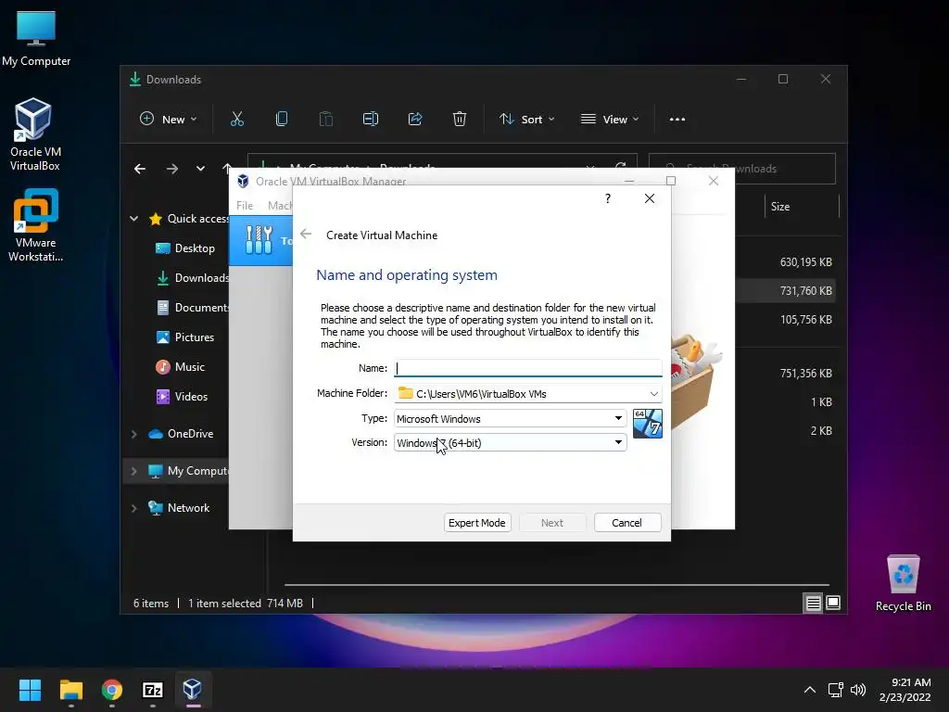949x712 pixels.
Task: Select Desktop in the navigation pane
Action: point(185,248)
